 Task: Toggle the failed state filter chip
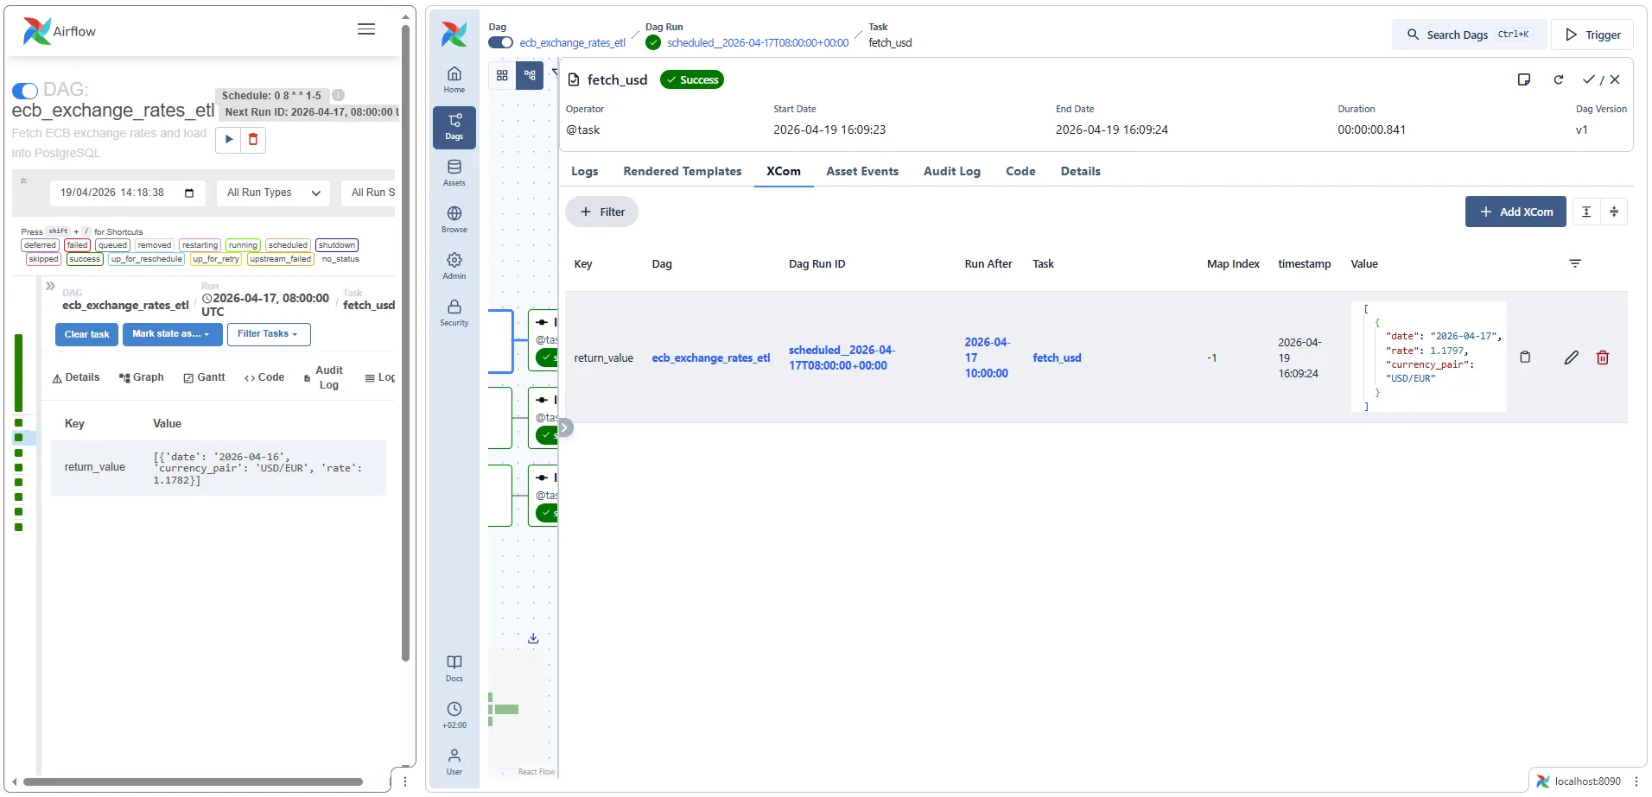[x=78, y=245]
